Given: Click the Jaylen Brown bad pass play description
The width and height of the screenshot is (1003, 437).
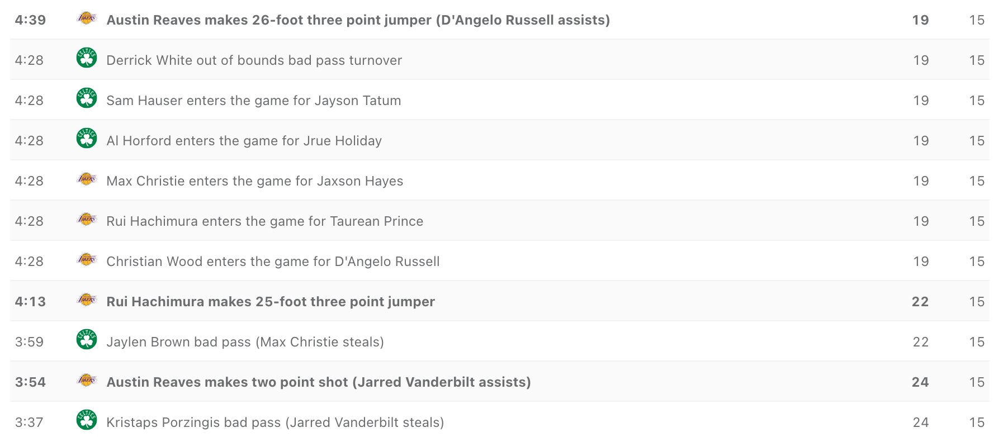Looking at the screenshot, I should pyautogui.click(x=245, y=342).
